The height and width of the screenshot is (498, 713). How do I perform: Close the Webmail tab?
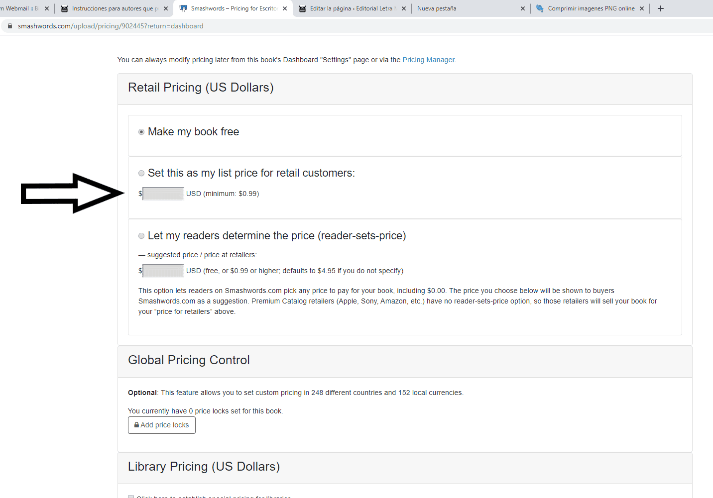pos(47,8)
